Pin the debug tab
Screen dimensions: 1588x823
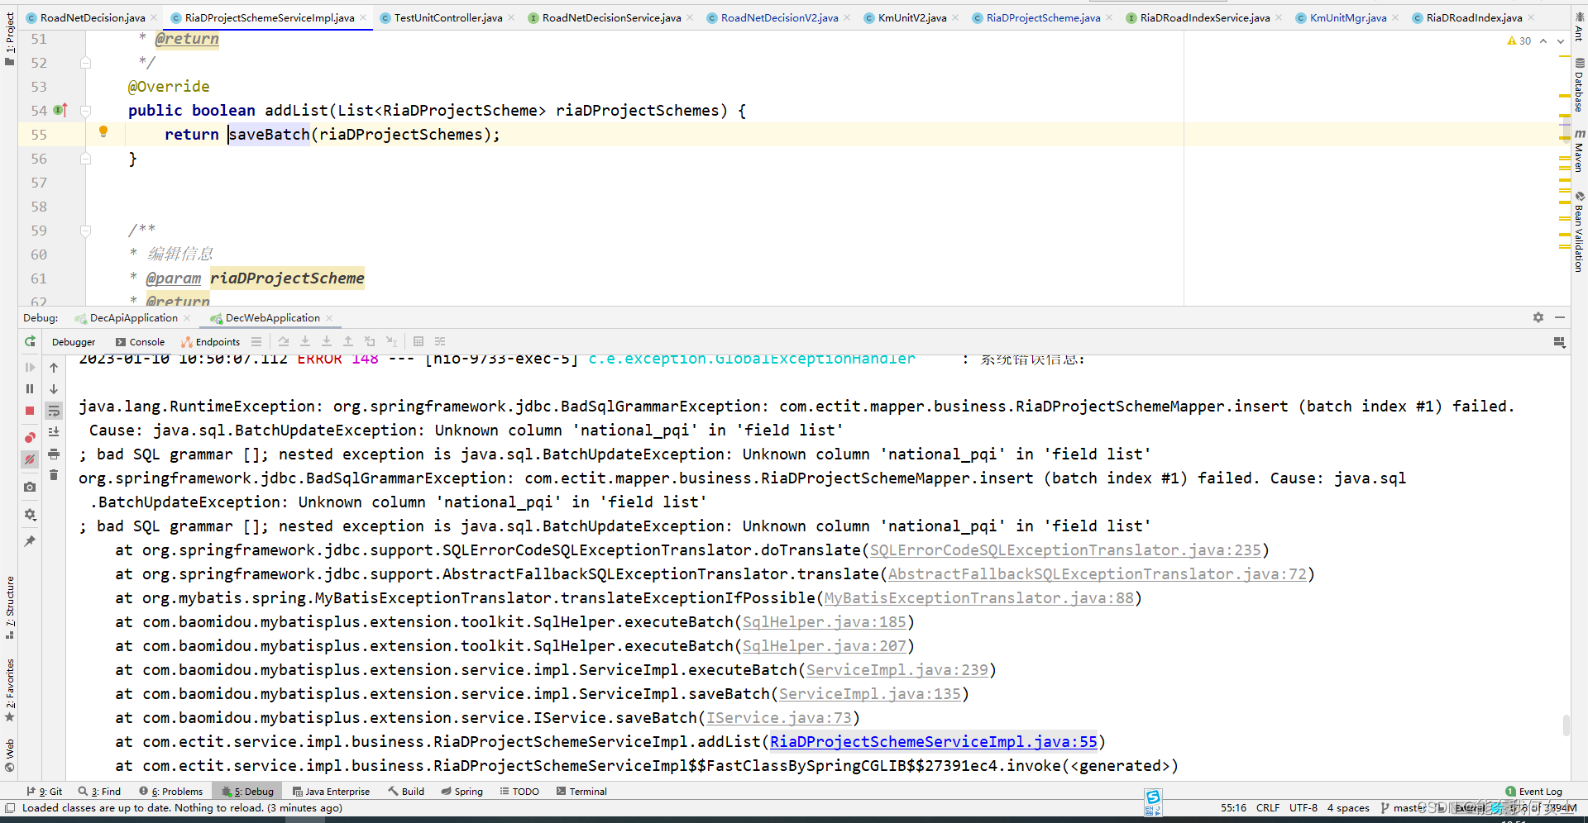[x=30, y=541]
